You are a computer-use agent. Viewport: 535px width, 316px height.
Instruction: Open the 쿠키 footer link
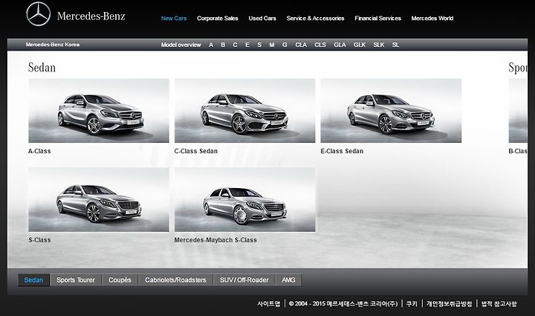click(x=412, y=303)
